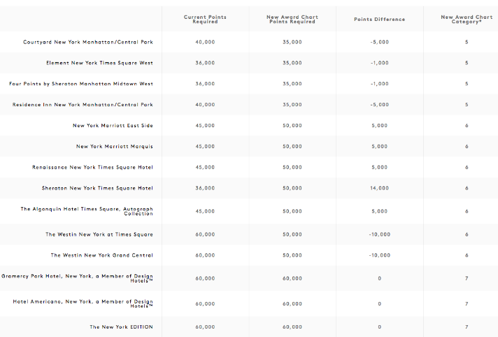The width and height of the screenshot is (498, 337).
Task: Select Courtyard New York Manhattan/Central Park hotel name
Action: (x=88, y=42)
